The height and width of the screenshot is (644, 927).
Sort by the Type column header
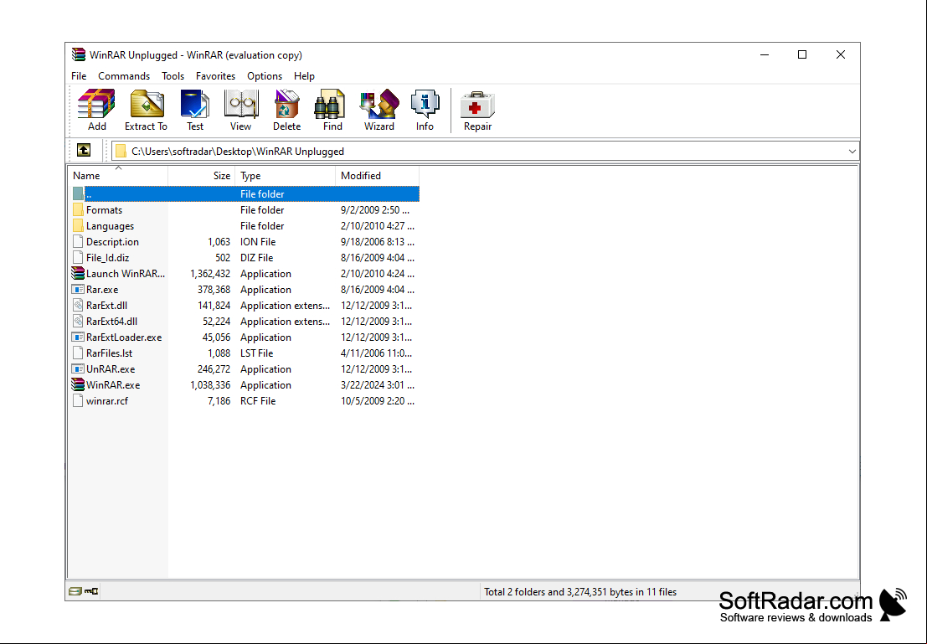285,176
